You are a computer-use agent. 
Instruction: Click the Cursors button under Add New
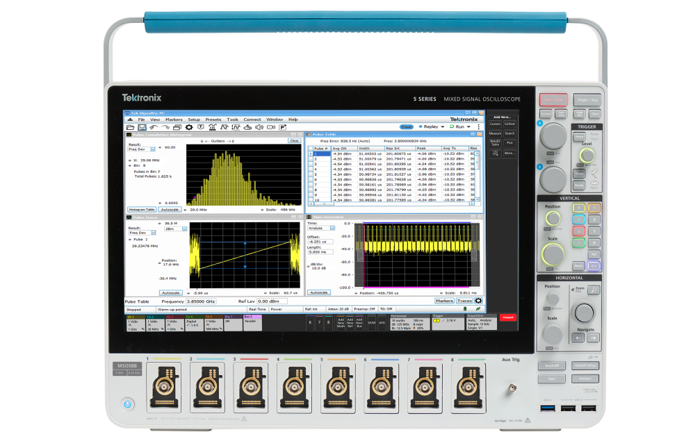point(496,124)
